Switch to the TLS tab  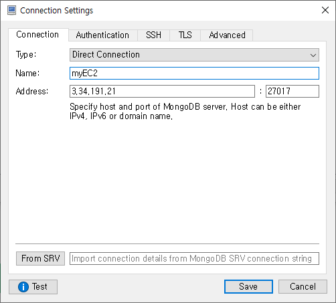185,35
